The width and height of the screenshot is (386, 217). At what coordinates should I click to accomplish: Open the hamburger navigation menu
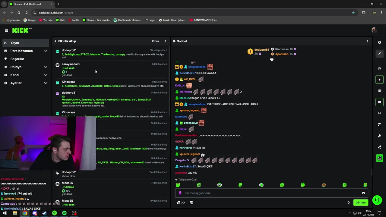tap(6, 30)
